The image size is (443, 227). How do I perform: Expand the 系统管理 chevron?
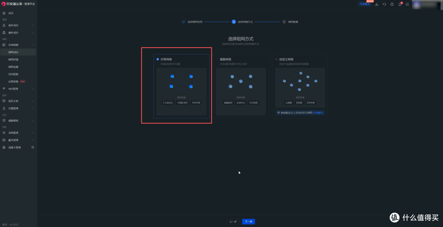[33, 133]
